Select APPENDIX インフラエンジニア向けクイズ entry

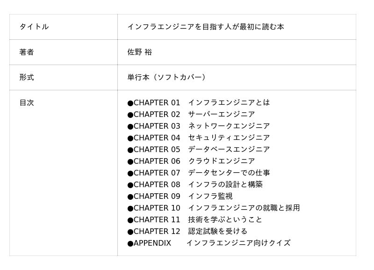(x=209, y=243)
